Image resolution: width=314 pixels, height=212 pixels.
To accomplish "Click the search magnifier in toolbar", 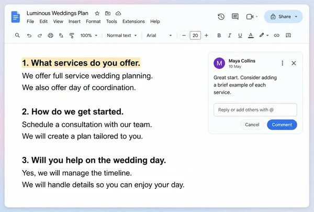I will [x=17, y=35].
